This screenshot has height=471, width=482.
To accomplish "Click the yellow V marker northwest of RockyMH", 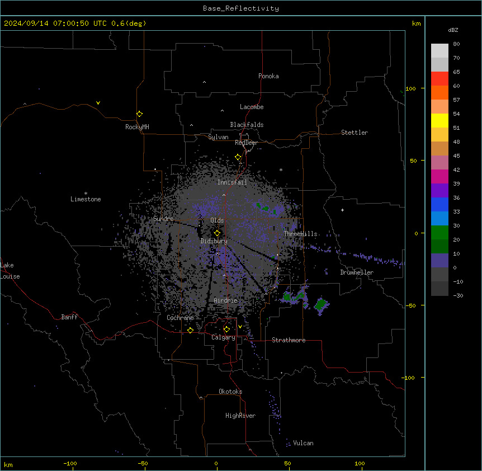I will 98,103.
